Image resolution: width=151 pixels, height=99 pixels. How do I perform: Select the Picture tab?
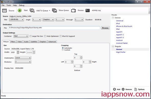(6, 42)
